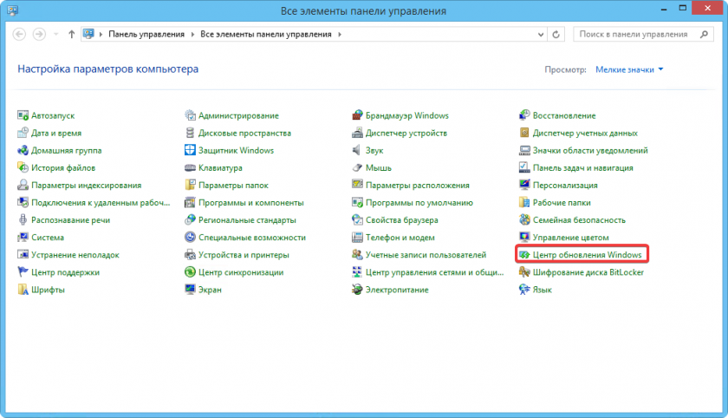The image size is (728, 418).
Task: Click the Windows Update icon (Центр обновления Windows)
Action: tap(525, 255)
